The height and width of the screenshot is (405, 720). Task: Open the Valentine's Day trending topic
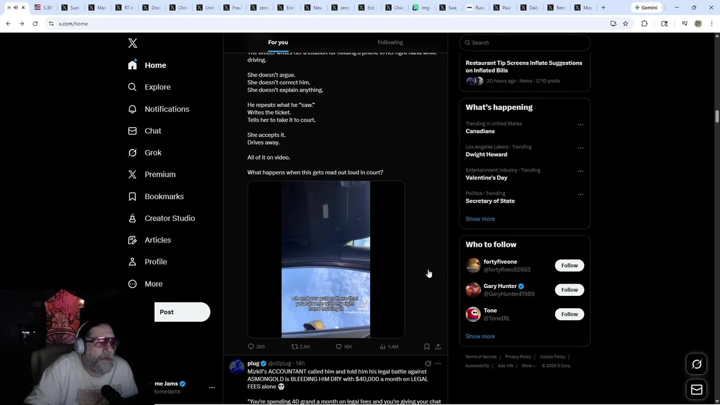click(x=486, y=178)
